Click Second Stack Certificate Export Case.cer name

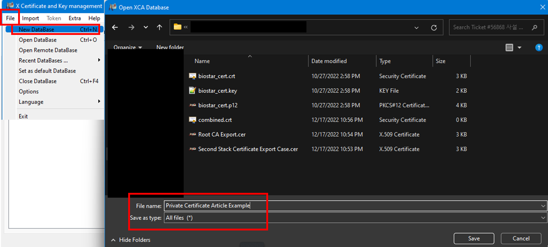click(248, 149)
